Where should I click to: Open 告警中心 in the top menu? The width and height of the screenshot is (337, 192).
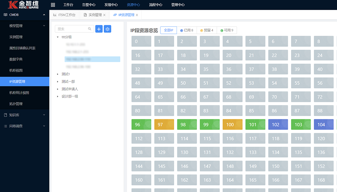pyautogui.click(x=89, y=5)
